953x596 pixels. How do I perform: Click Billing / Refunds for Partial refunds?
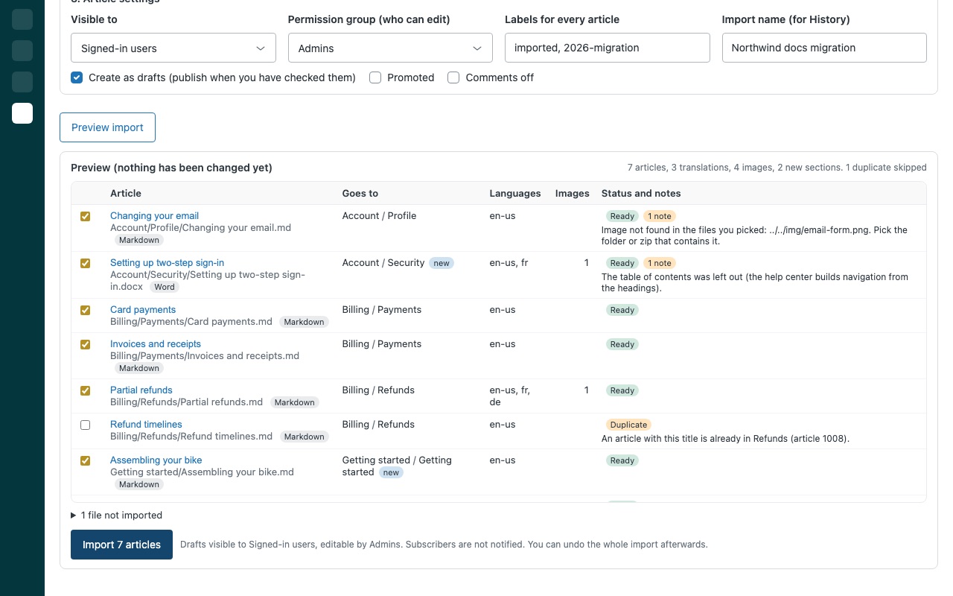(x=378, y=390)
